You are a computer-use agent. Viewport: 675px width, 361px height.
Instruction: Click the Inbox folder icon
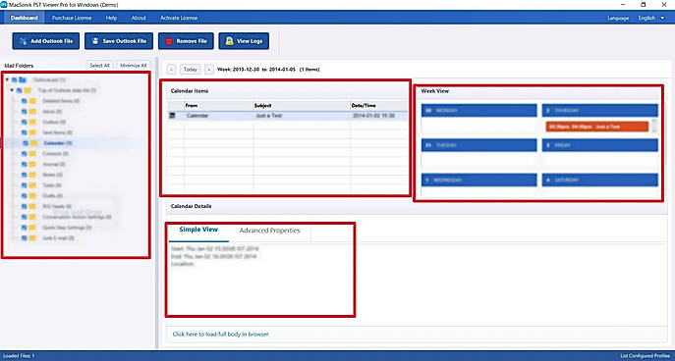[x=32, y=112]
